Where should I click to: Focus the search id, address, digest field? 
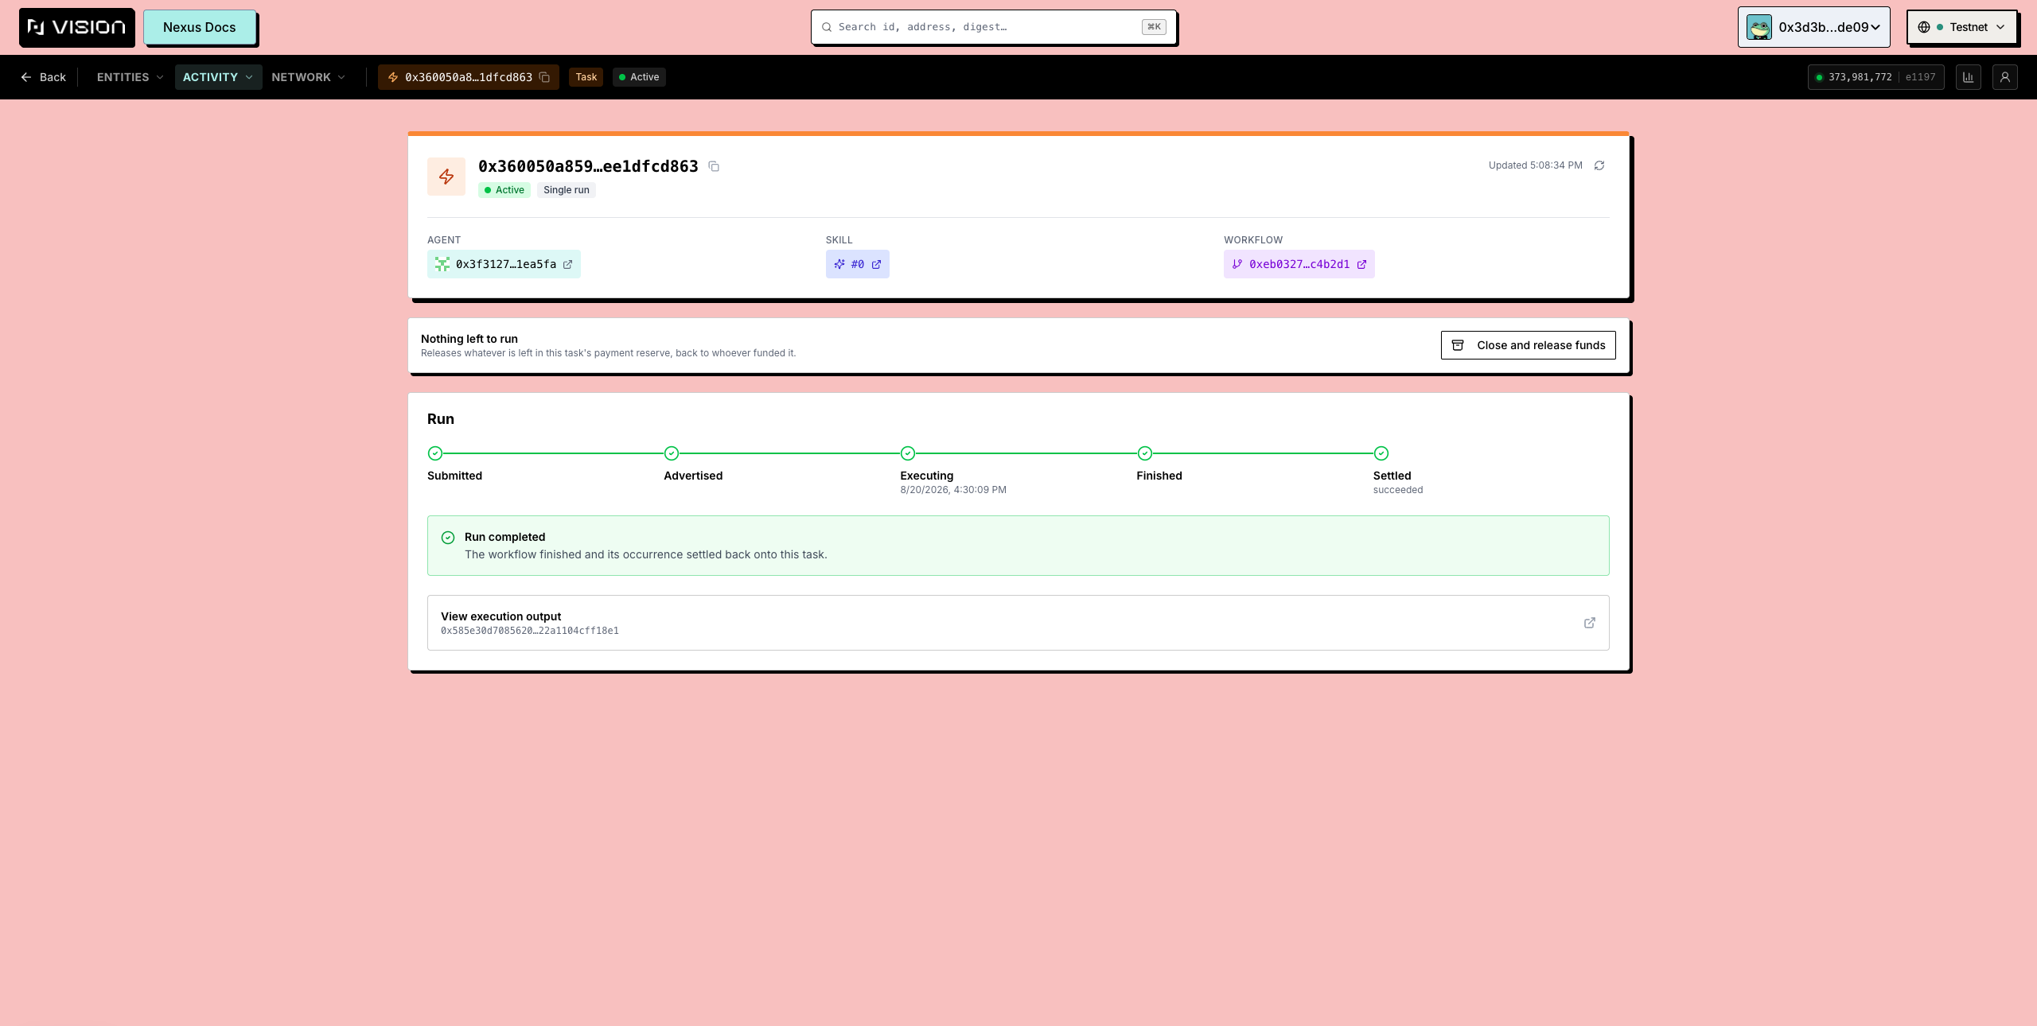coord(994,27)
